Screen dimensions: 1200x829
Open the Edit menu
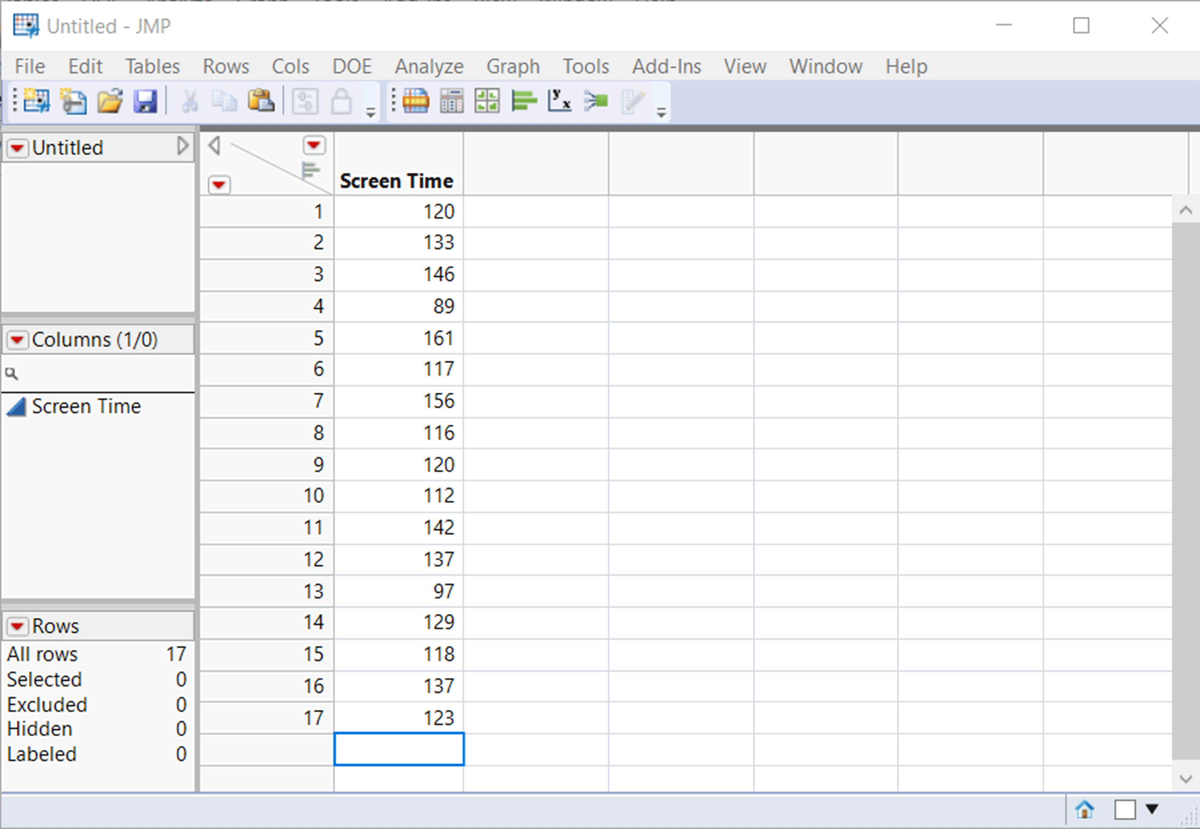(x=85, y=66)
